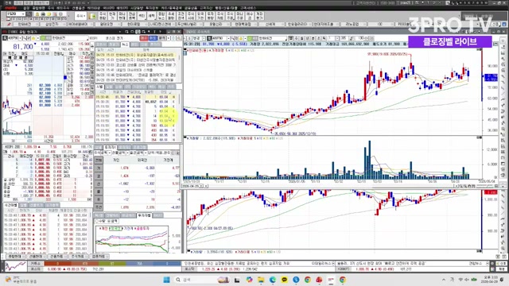The height and width of the screenshot is (286, 509).
Task: Click the 2026-04-29 date field below the chart
Action: 192,186
